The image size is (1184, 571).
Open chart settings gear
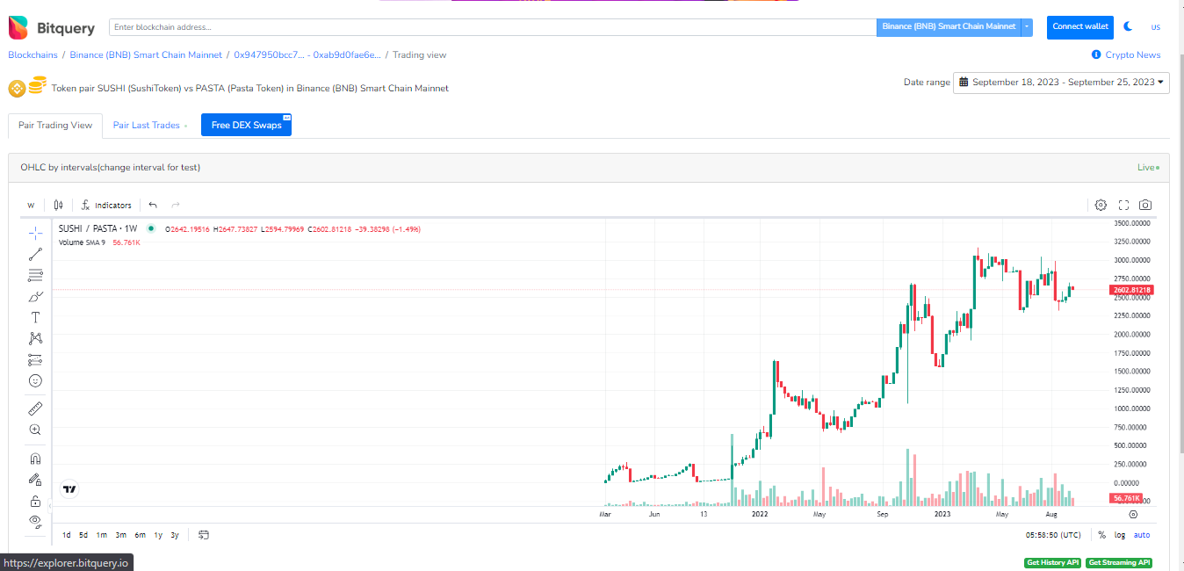click(x=1101, y=205)
